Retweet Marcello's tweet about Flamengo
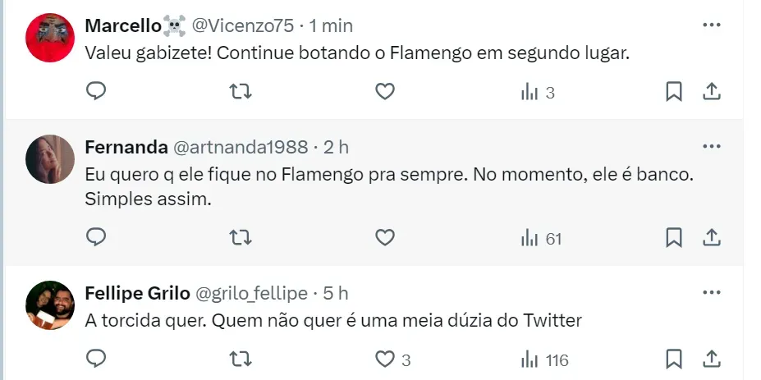The width and height of the screenshot is (761, 380). [x=241, y=92]
